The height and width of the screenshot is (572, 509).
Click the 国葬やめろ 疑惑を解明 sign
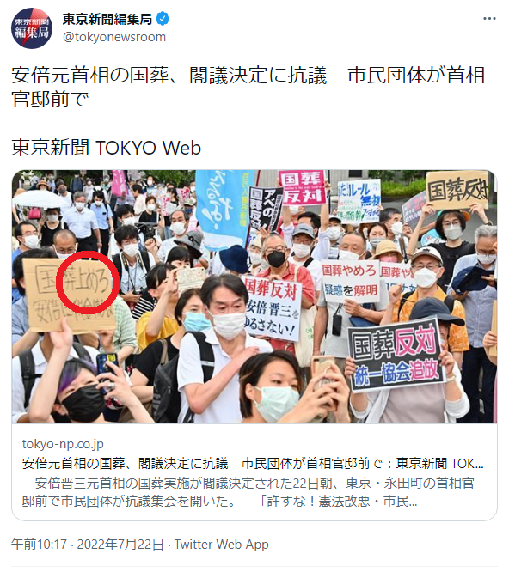pos(350,281)
